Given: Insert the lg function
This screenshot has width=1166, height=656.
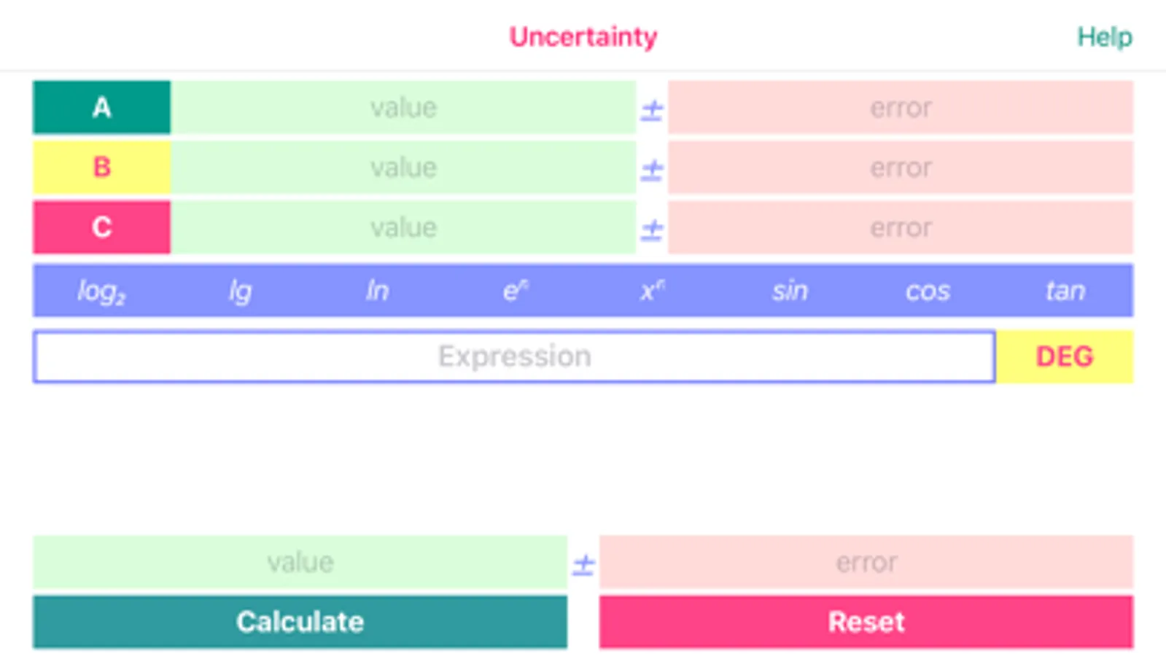Looking at the screenshot, I should click(x=240, y=291).
